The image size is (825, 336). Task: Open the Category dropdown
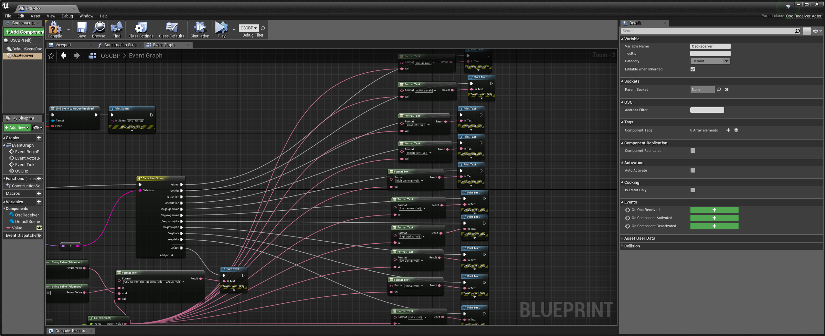(x=710, y=61)
